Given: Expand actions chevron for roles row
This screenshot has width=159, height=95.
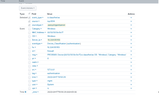Looking at the screenshot, I should click(x=131, y=66).
